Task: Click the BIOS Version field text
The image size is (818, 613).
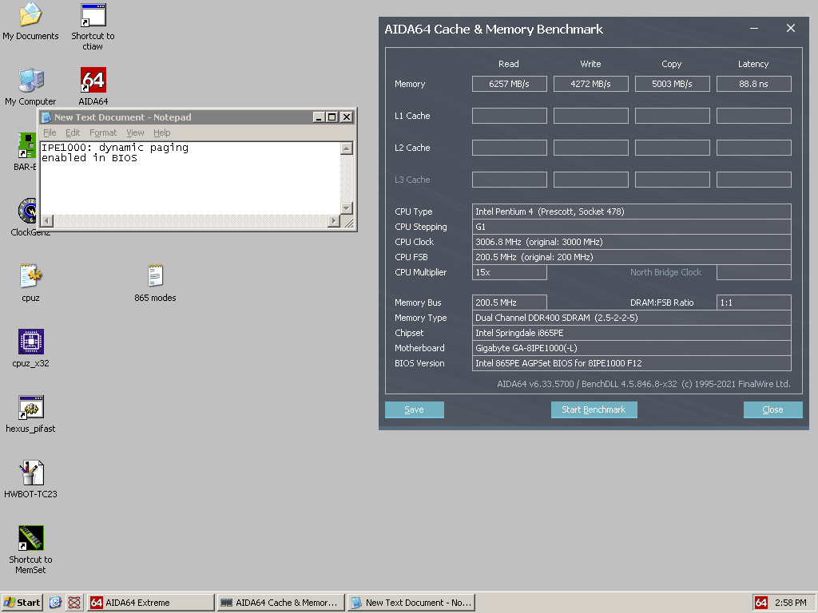Action: [631, 363]
